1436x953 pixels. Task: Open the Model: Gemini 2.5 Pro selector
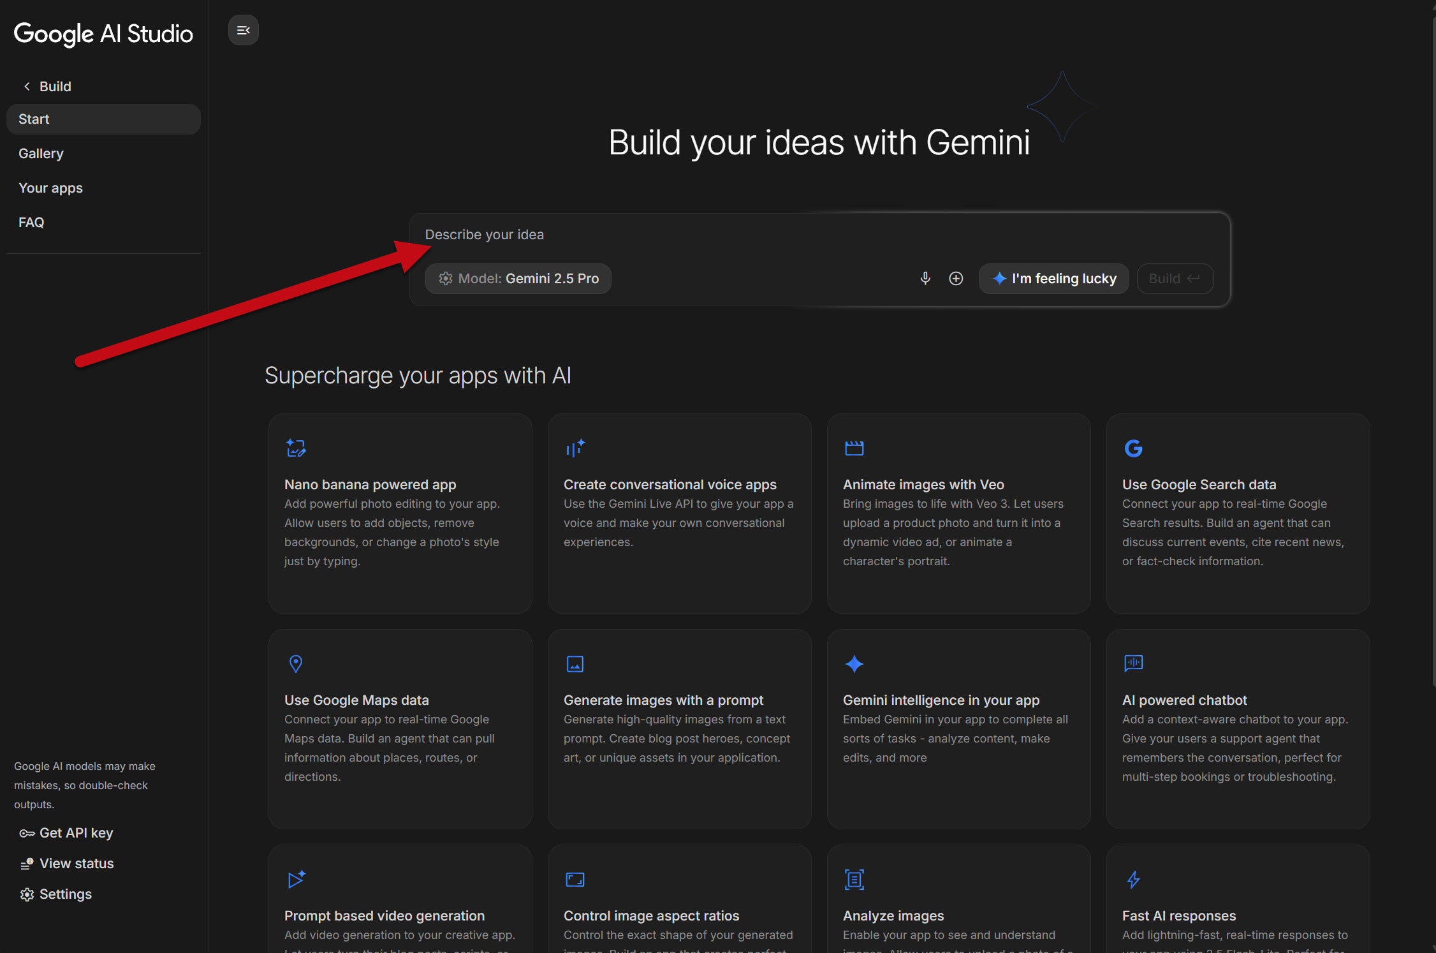click(518, 279)
